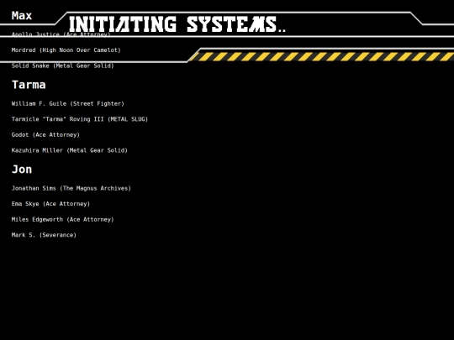Select Miles Edgeworth (Ace Attorney) entry
454x340 pixels.
point(62,219)
